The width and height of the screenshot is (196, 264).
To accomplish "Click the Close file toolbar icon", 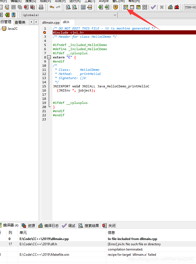I will tap(26, 7).
